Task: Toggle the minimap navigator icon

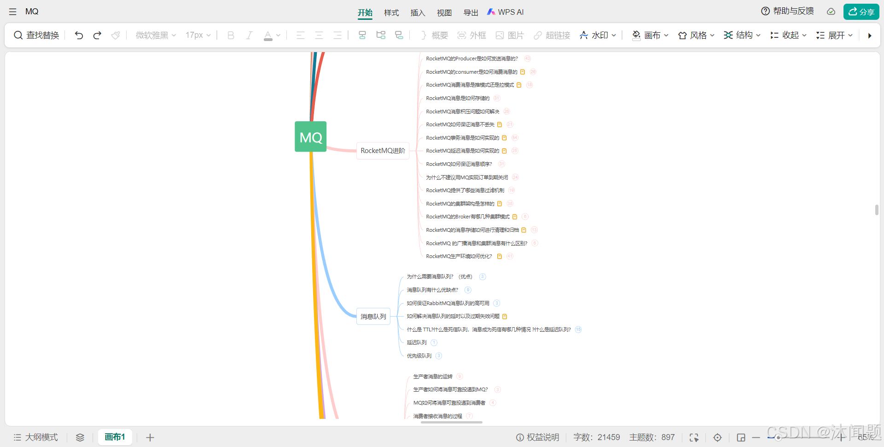Action: click(x=741, y=437)
